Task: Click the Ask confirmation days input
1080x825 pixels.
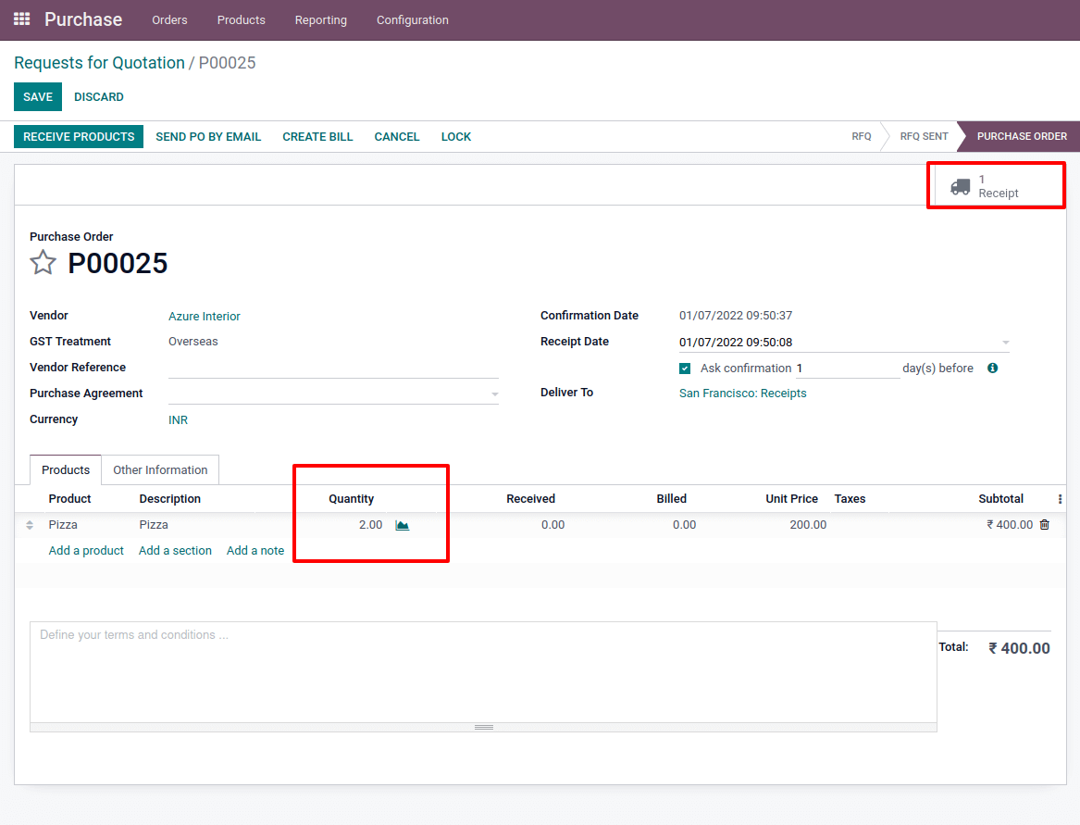Action: pos(847,368)
